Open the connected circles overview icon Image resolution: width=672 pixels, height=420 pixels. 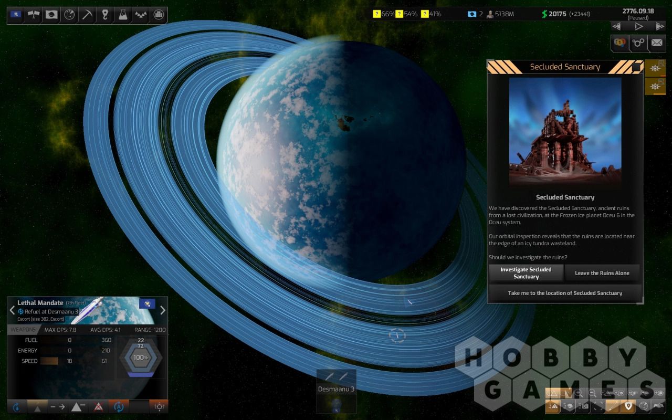(638, 43)
